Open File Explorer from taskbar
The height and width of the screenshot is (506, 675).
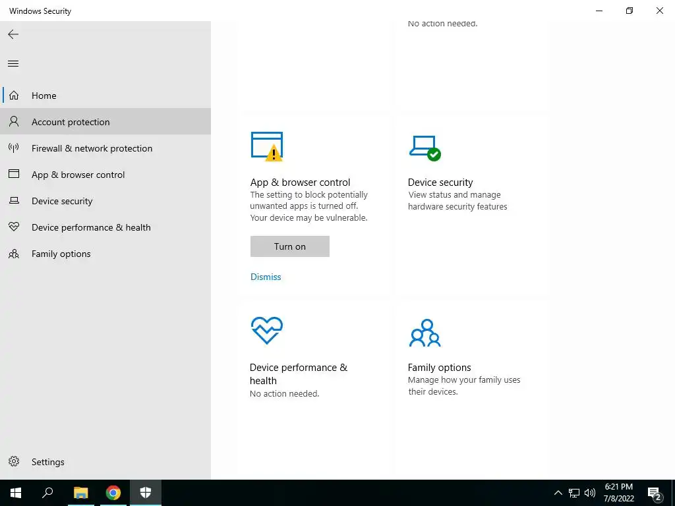coord(81,493)
